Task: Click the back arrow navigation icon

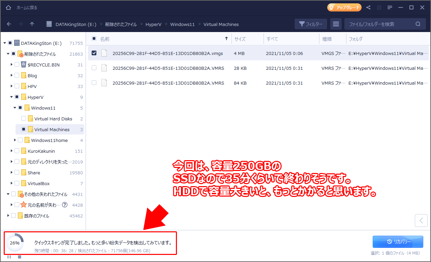Action: click(x=9, y=24)
